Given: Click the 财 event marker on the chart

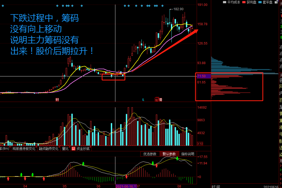Looking at the screenshot, I should (x=57, y=99).
